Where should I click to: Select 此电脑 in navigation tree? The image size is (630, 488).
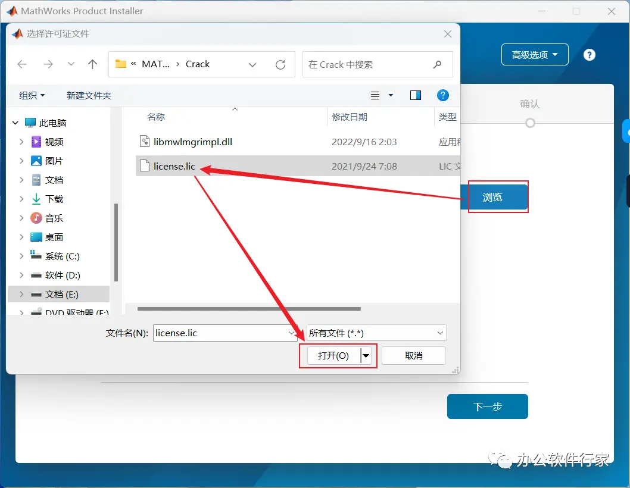pyautogui.click(x=52, y=123)
